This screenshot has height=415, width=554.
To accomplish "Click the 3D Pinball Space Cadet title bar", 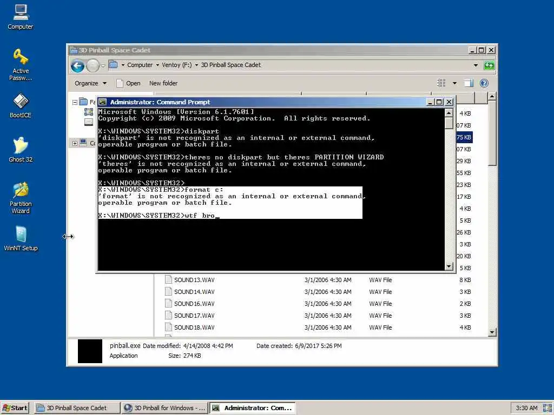I will tap(268, 50).
